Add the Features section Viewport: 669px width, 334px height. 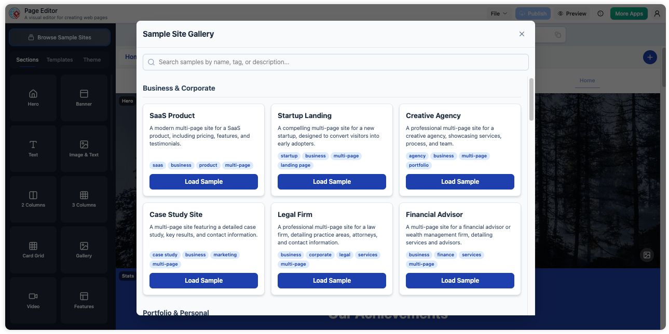tap(84, 300)
